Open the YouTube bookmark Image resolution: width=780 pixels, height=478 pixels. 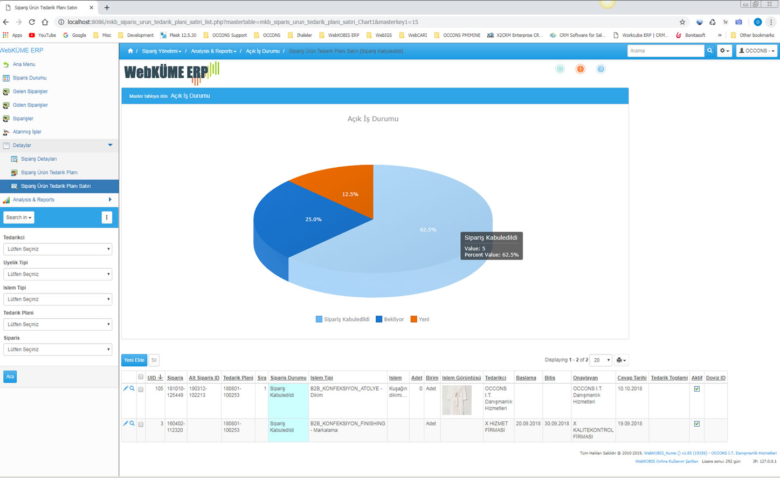point(42,35)
